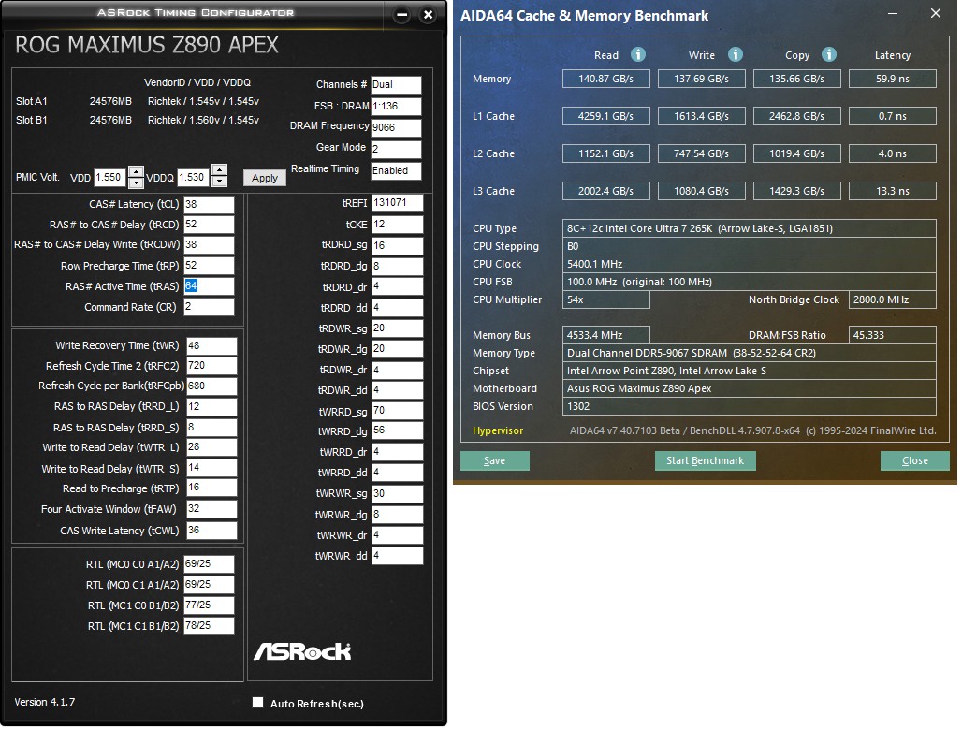Click the RTL MC1 C1 B1/B2 field
The height and width of the screenshot is (729, 962).
click(x=209, y=626)
